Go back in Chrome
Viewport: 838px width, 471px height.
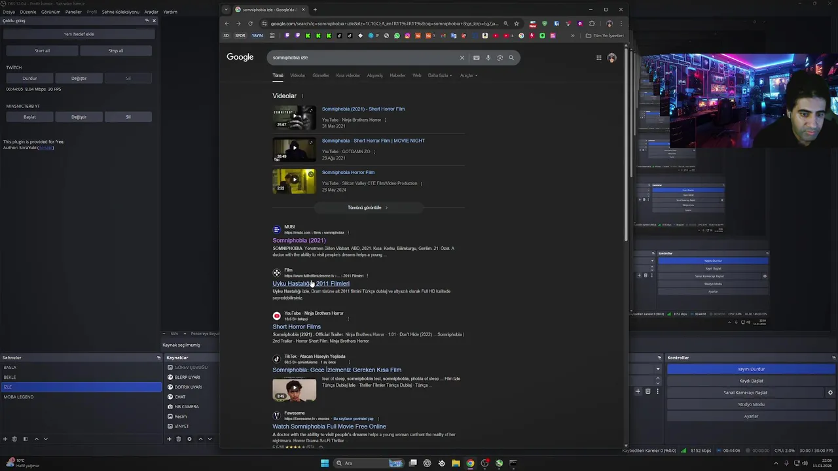227,24
